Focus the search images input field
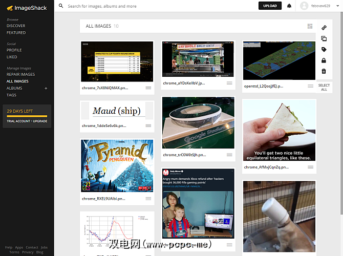The height and width of the screenshot is (256, 343). coord(162,6)
